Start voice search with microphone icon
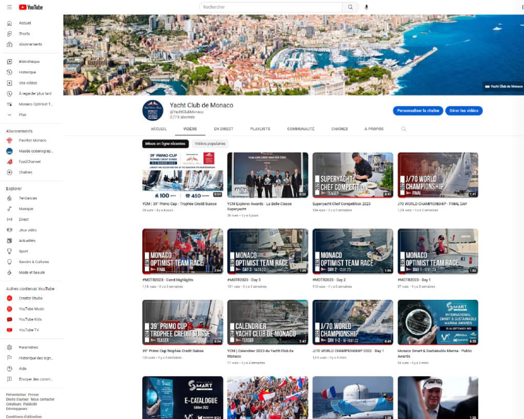This screenshot has width=524, height=419. click(x=366, y=7)
